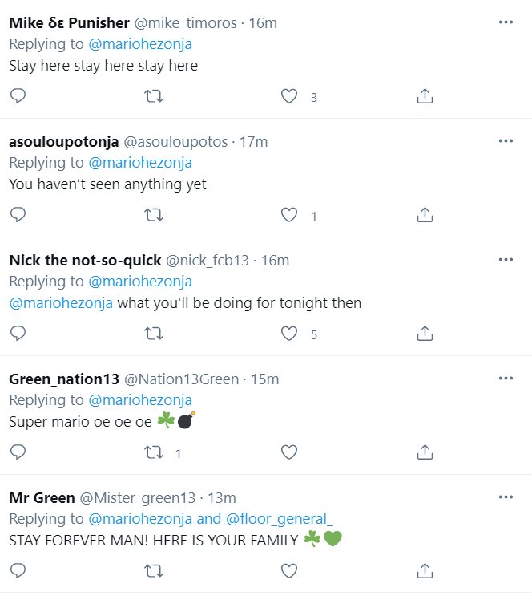The image size is (532, 608).
Task: Share the 'You haven't seen anything yet' tweet
Action: tap(425, 215)
